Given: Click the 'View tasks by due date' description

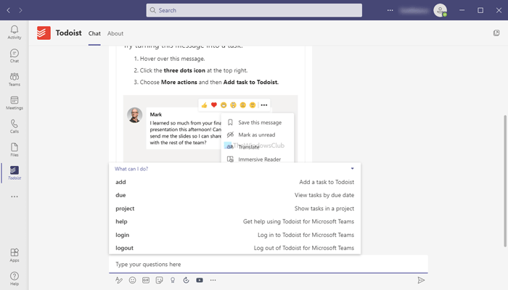Looking at the screenshot, I should 324,195.
